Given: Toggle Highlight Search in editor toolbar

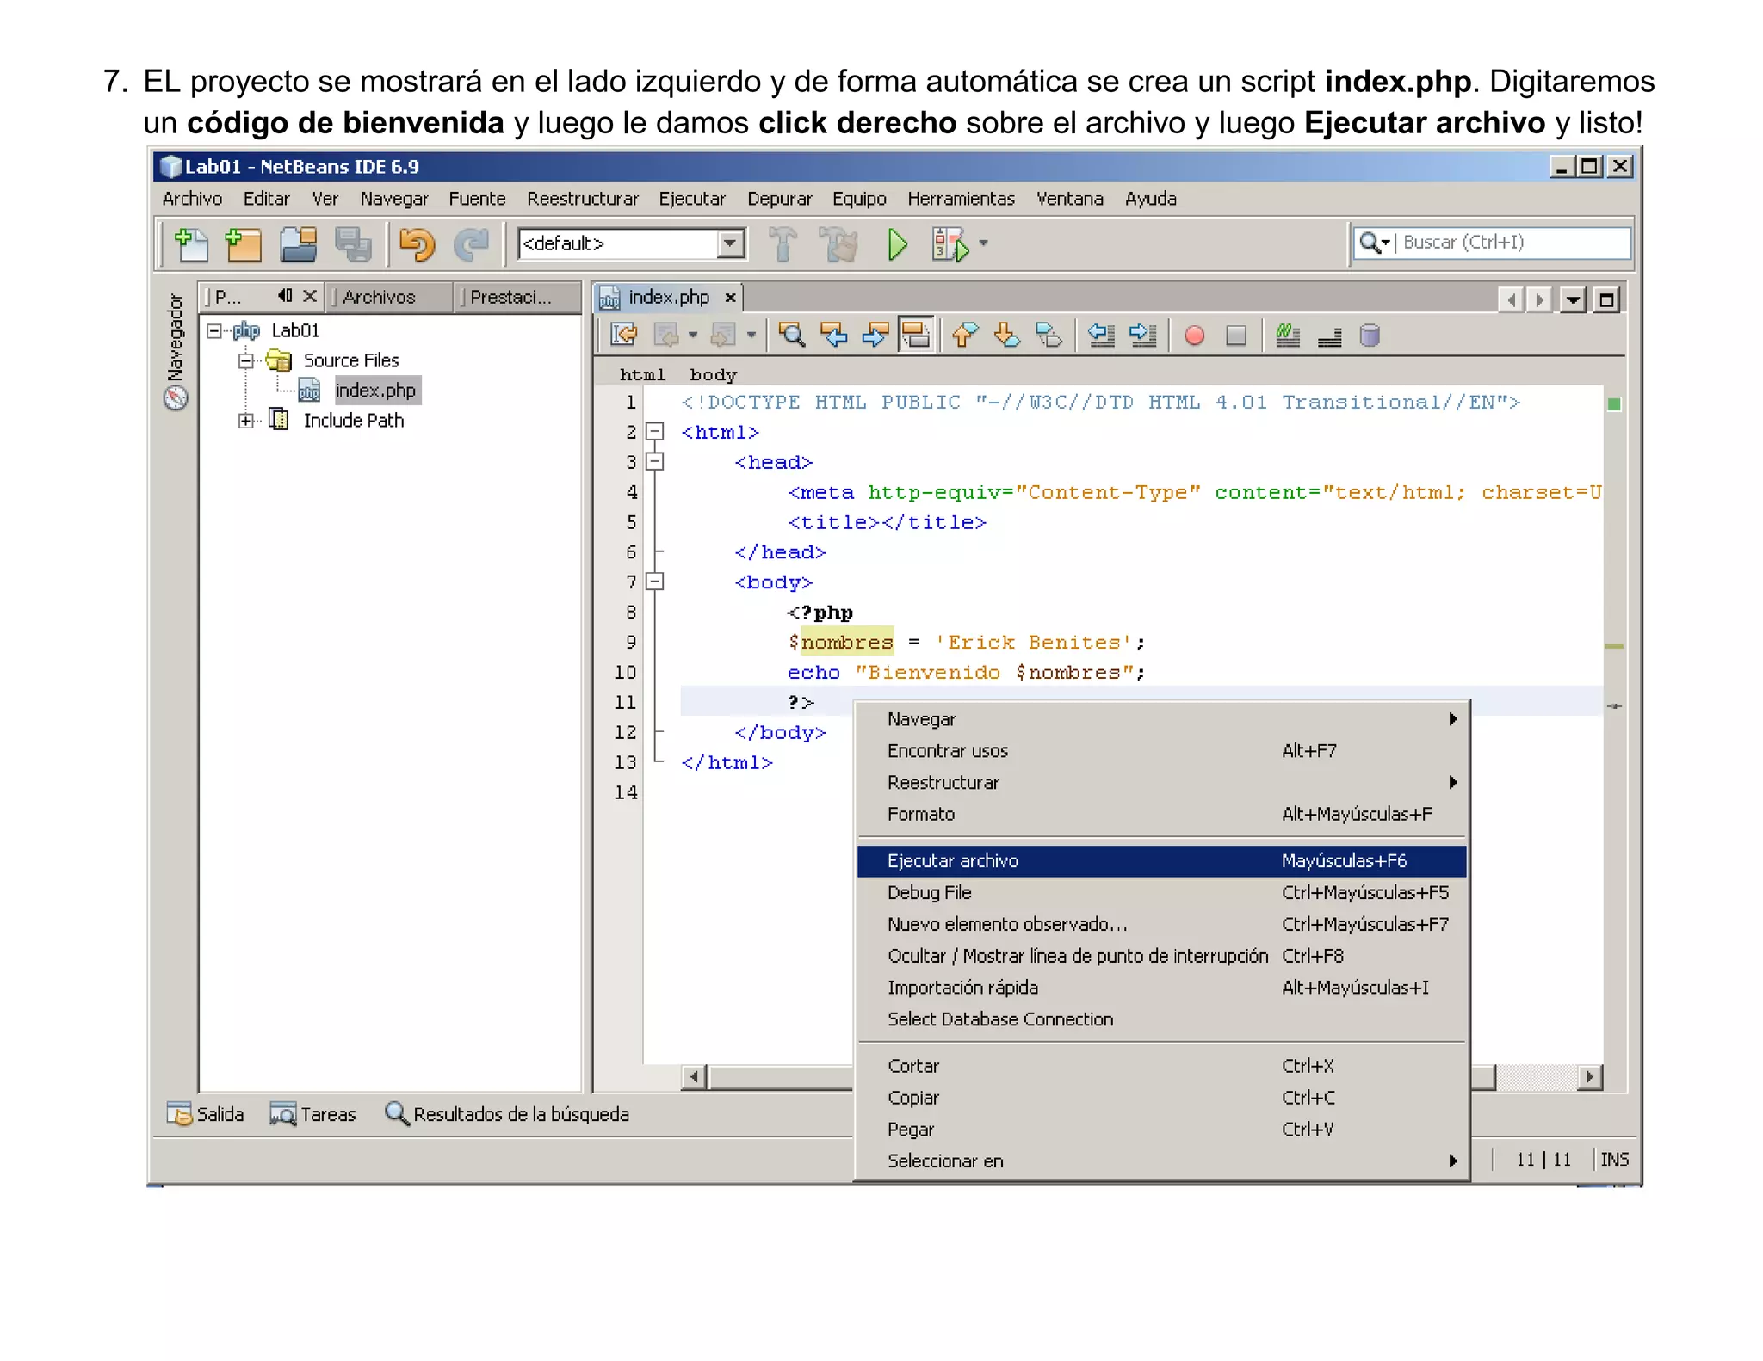Looking at the screenshot, I should 915,335.
